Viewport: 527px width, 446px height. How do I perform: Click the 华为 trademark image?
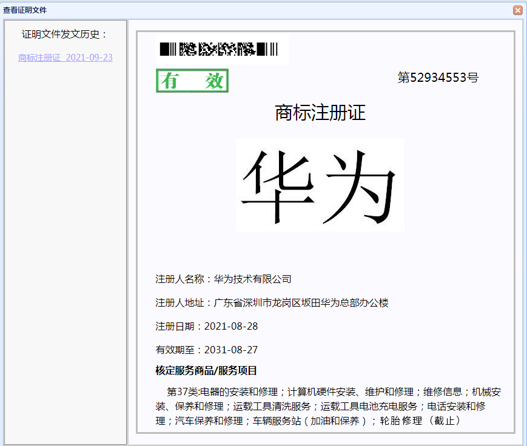coord(320,185)
